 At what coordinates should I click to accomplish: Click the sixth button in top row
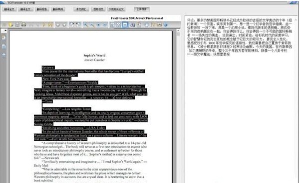pyautogui.click(x=98, y=9)
